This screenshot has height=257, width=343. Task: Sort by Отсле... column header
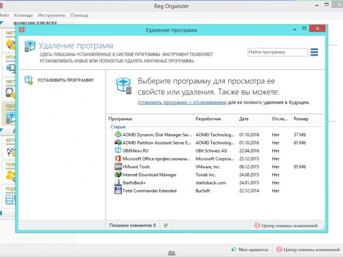(280, 119)
